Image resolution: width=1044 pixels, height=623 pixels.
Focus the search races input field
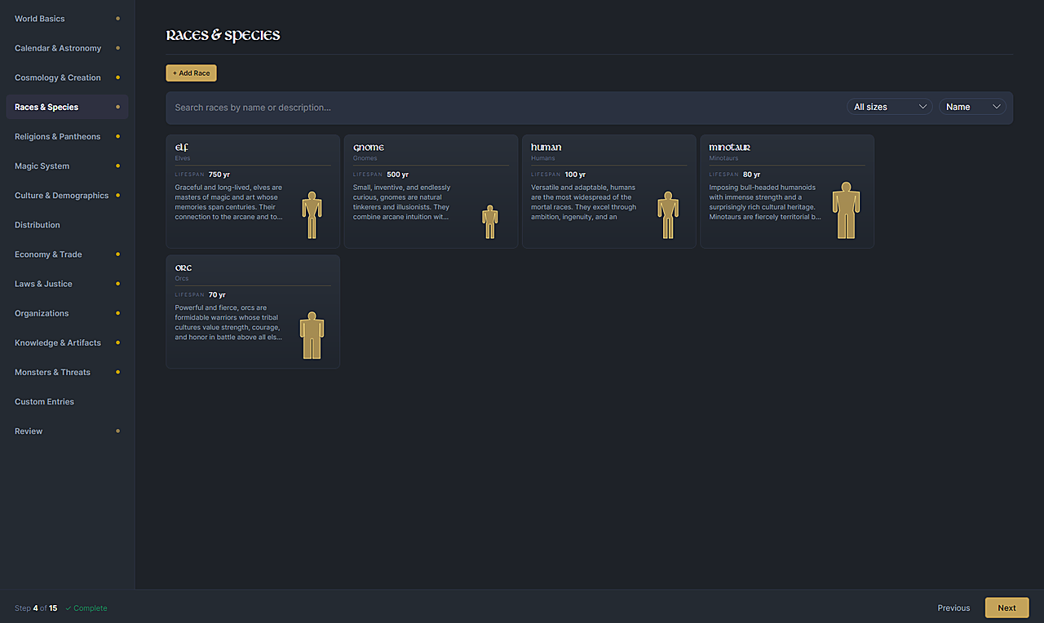[506, 108]
